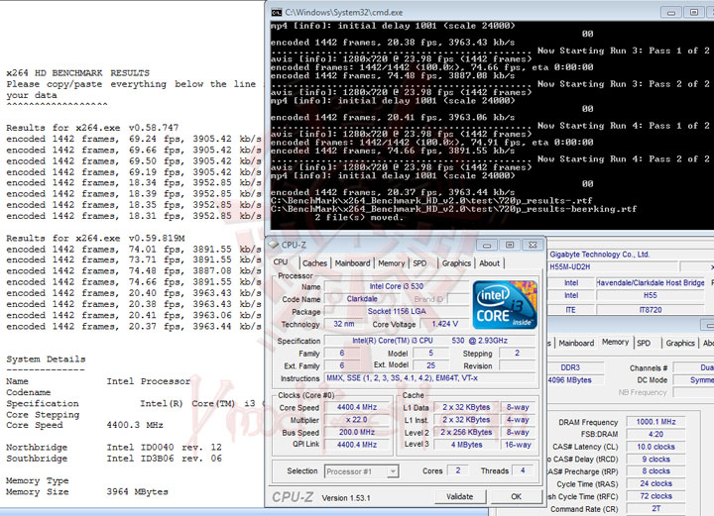This screenshot has width=714, height=516.
Task: Click the Instructions field listing MMX, SSE
Action: [x=429, y=378]
